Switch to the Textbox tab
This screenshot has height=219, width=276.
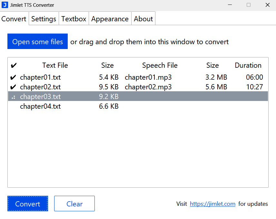pyautogui.click(x=74, y=19)
